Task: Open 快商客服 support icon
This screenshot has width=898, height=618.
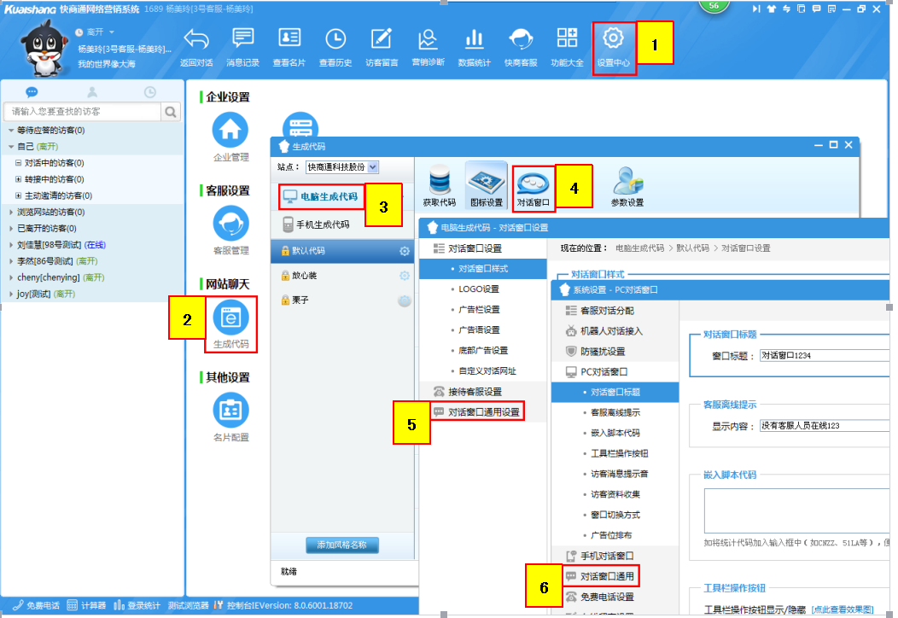Action: click(x=521, y=47)
